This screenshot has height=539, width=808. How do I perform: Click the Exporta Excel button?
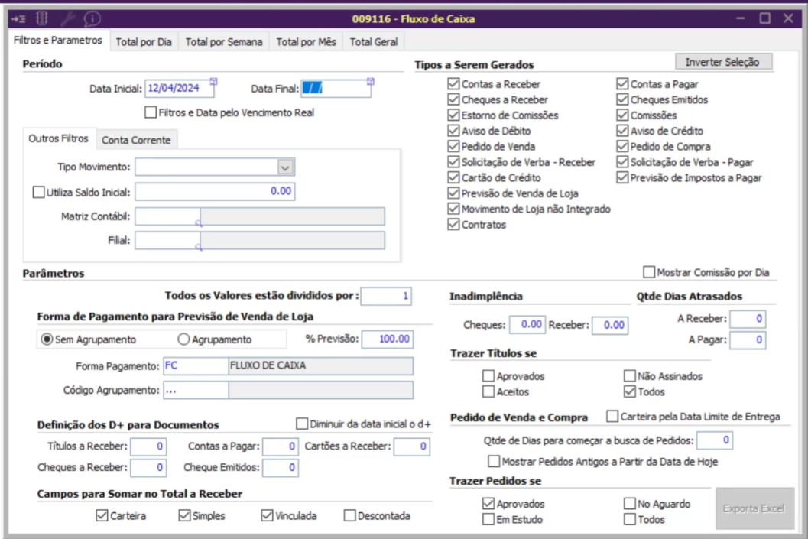click(x=754, y=508)
